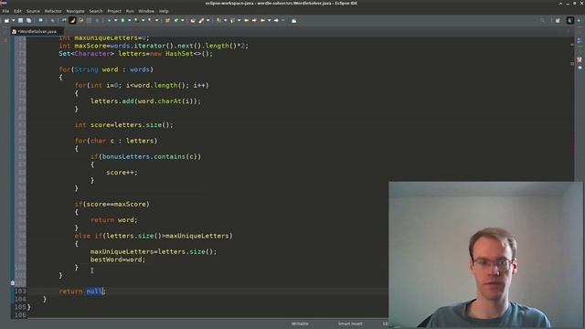Click the Smart Insert status bar entry
Screen dimensions: 585x329
pos(350,324)
